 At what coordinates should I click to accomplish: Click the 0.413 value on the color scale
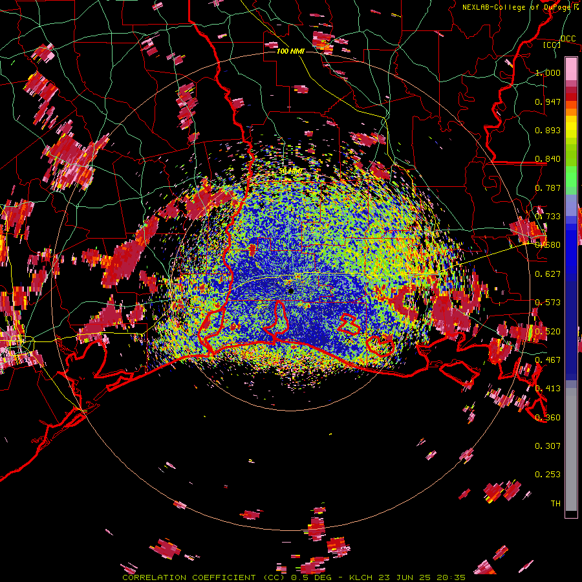coord(548,389)
